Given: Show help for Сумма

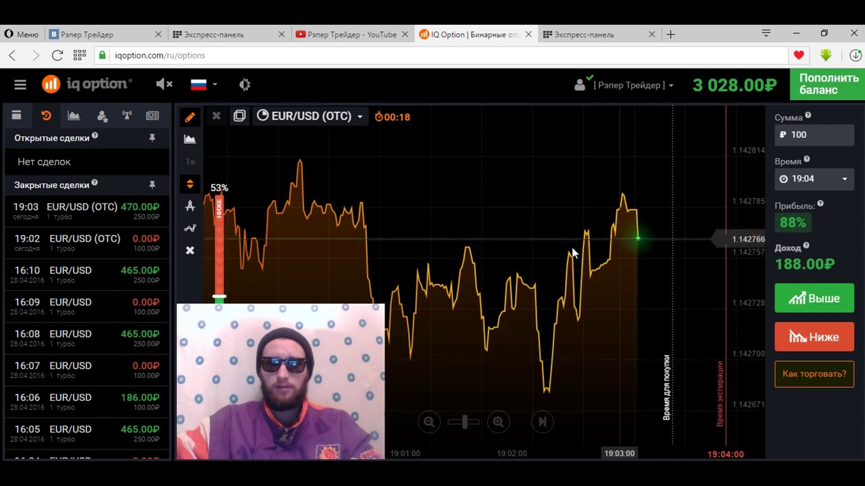Looking at the screenshot, I should 808,115.
